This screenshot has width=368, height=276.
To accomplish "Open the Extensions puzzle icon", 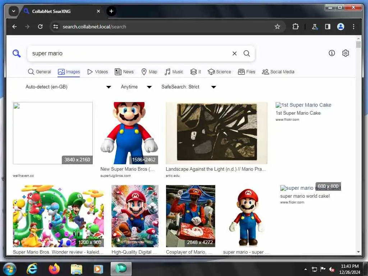I will coord(295,27).
